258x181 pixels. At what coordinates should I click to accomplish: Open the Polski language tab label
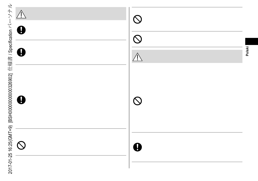coord(247,51)
